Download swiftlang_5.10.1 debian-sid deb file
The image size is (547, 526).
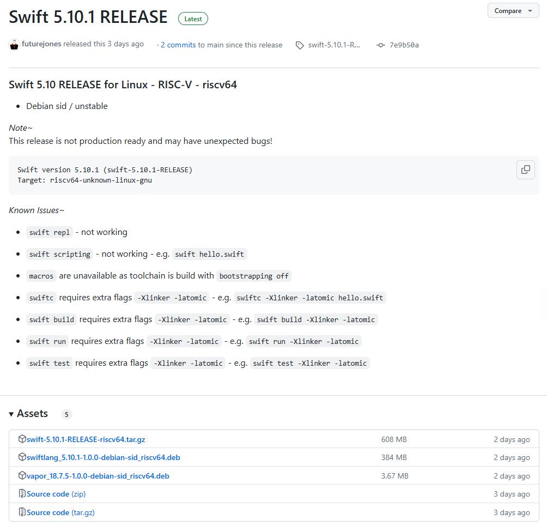tap(104, 457)
